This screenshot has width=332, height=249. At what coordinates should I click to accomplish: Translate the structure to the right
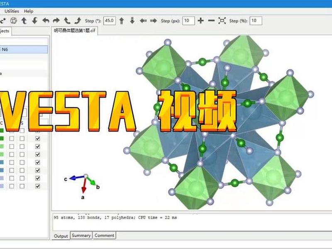point(154,21)
